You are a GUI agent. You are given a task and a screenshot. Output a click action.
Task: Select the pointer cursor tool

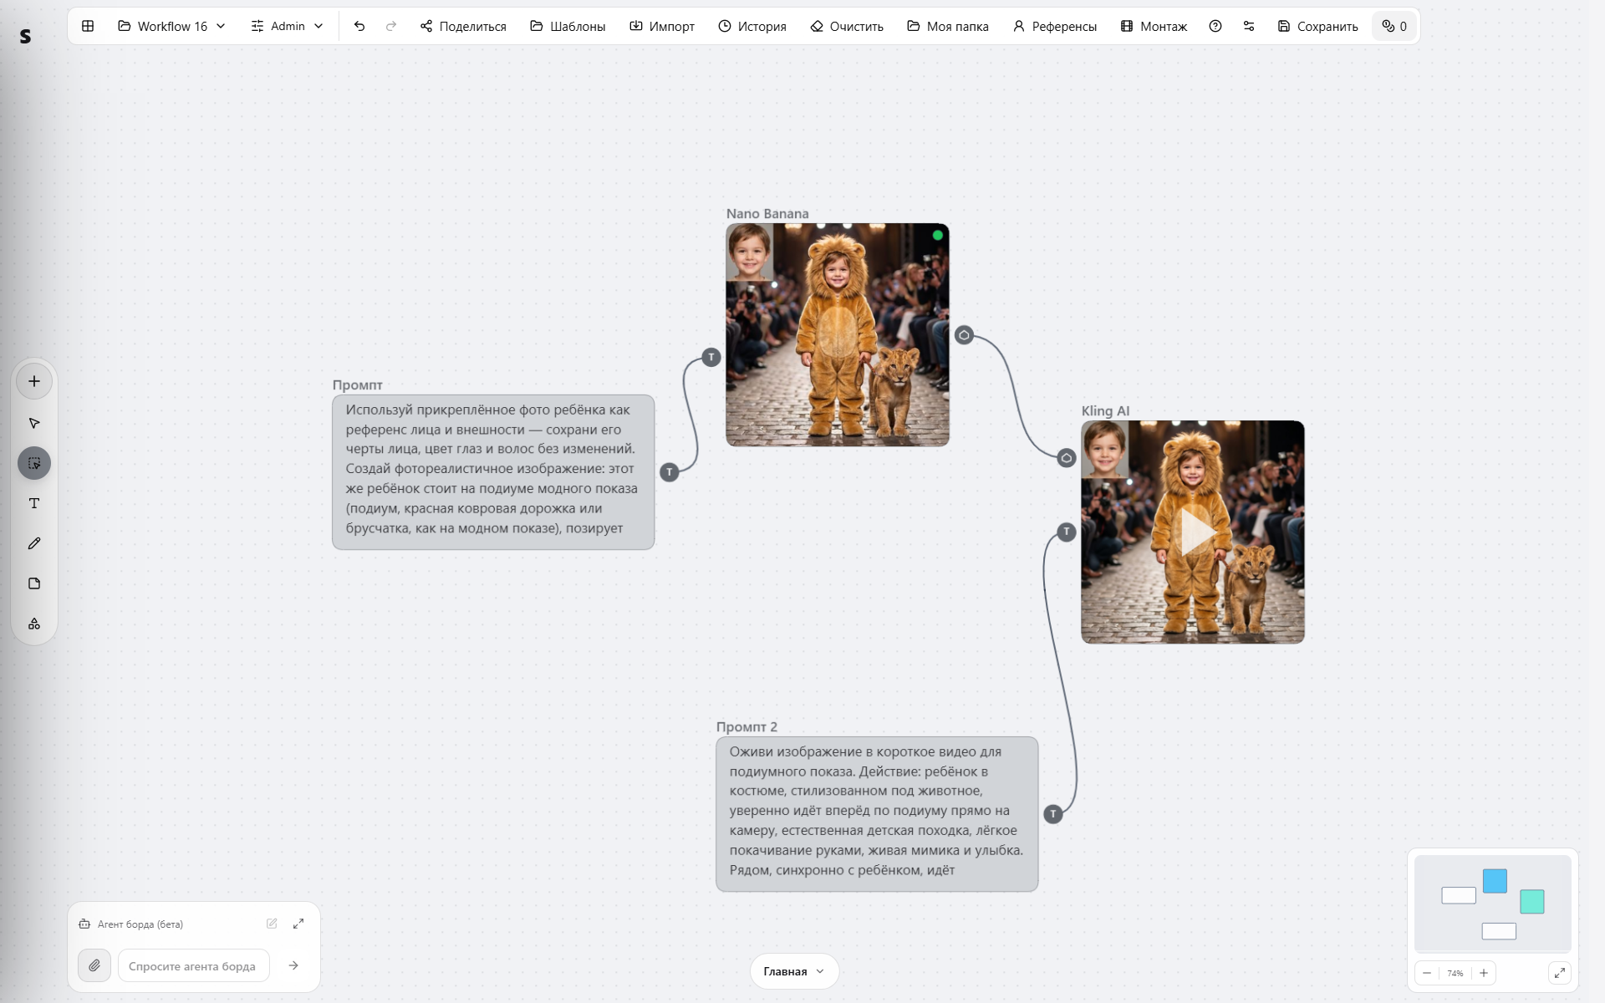[x=34, y=423]
